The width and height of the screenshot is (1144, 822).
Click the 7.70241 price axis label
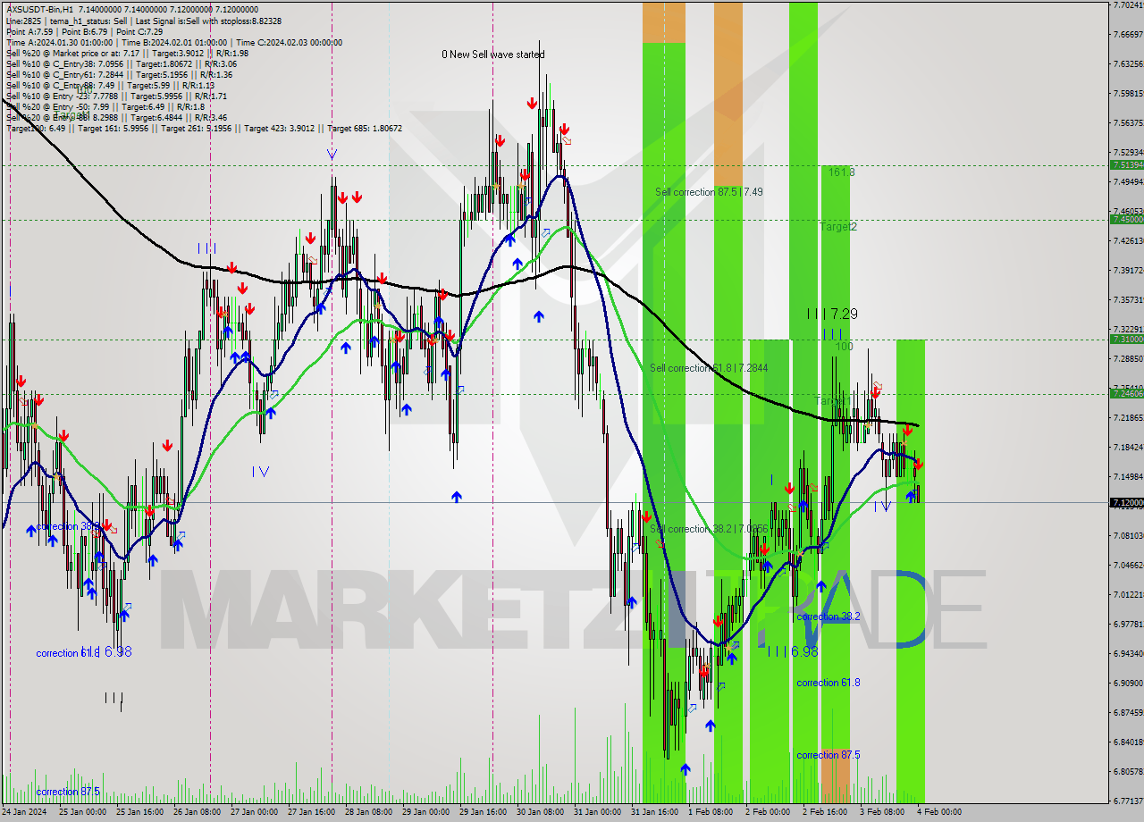tap(1127, 5)
